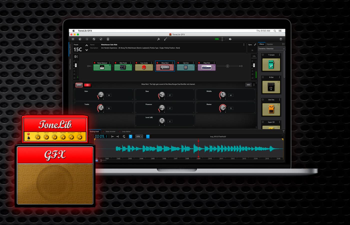Click the MIDI button
The image size is (350, 225).
248,85
